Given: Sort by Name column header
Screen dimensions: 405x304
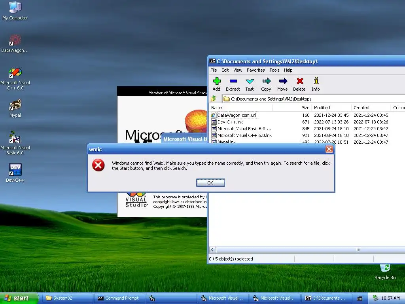Looking at the screenshot, I should pyautogui.click(x=240, y=108).
